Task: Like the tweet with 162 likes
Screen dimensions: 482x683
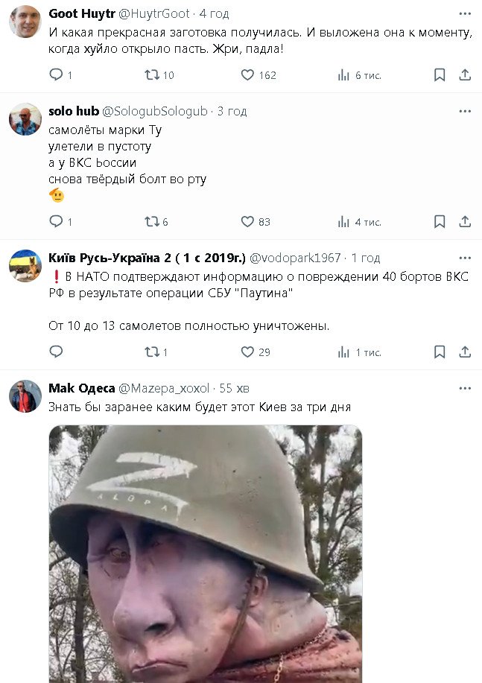Action: (x=248, y=74)
